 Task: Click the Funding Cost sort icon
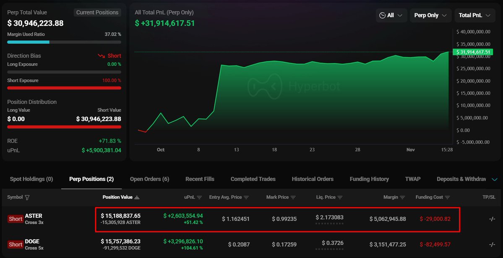tap(447, 197)
